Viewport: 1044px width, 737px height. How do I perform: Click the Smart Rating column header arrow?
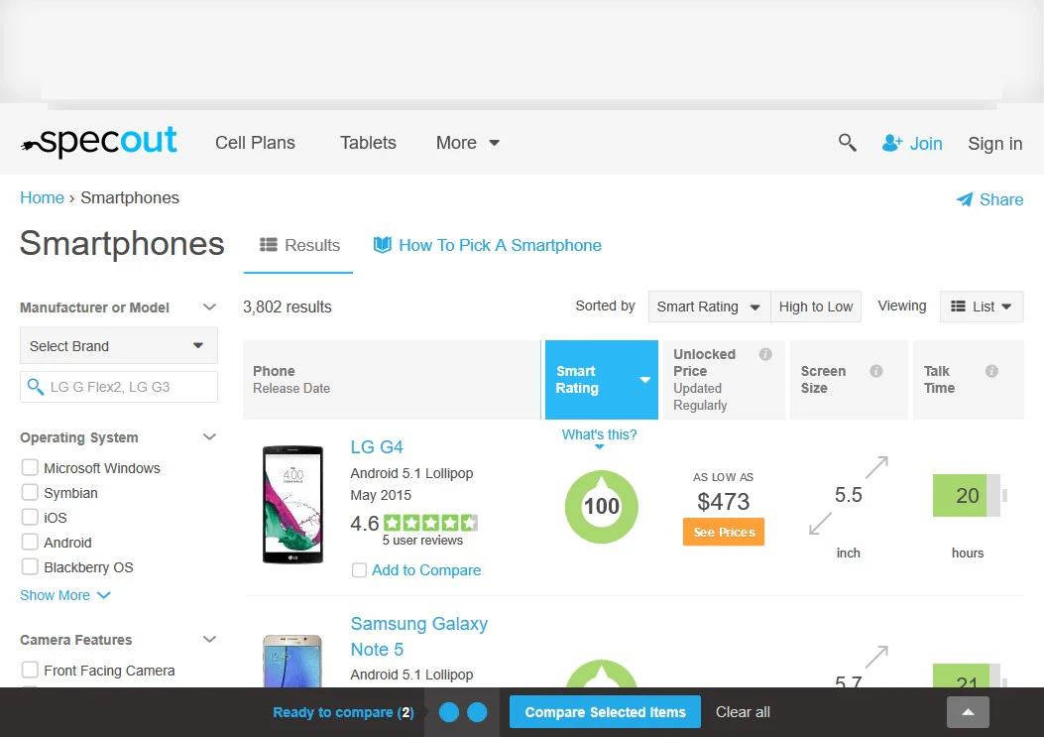coord(644,380)
